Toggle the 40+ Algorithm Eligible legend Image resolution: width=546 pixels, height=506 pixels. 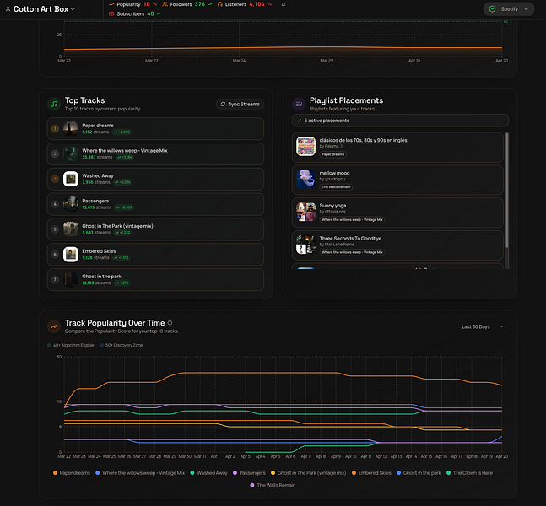point(71,345)
